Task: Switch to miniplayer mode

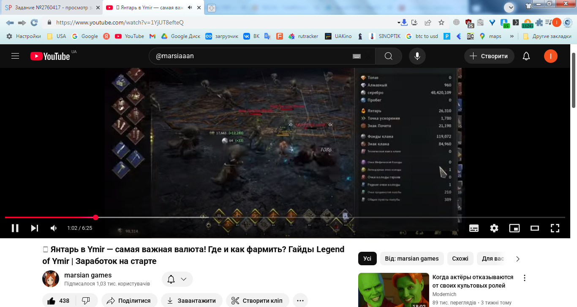Action: coord(514,228)
